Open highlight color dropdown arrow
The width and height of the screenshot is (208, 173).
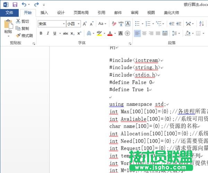(104, 34)
